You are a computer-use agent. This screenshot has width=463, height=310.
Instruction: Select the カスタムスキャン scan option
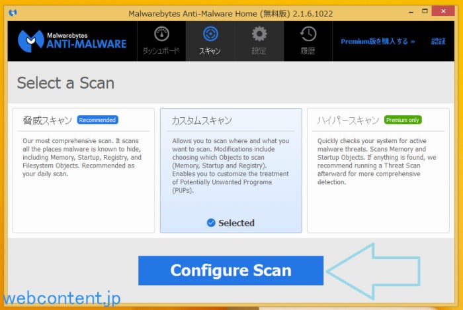click(x=231, y=170)
